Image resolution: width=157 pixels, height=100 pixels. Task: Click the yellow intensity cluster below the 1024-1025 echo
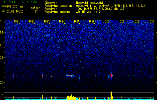click(x=72, y=97)
